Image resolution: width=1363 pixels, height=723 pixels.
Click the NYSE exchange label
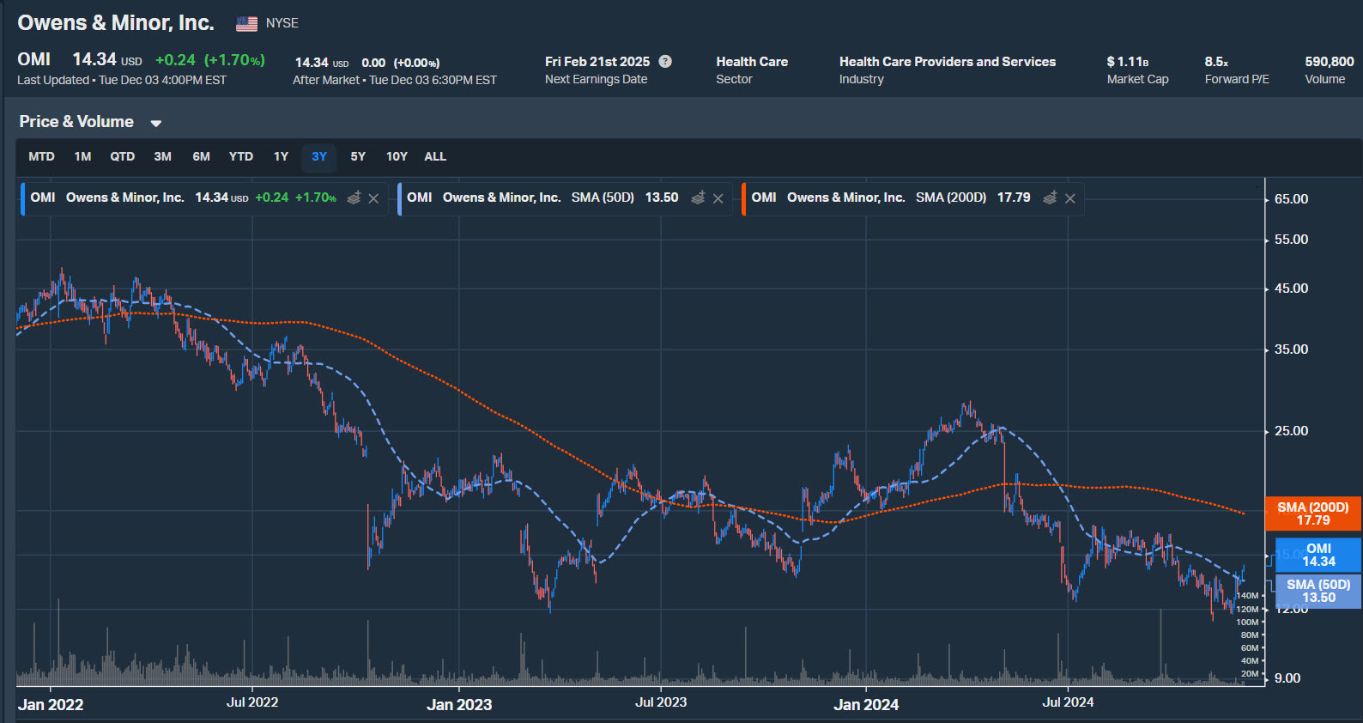[x=282, y=23]
